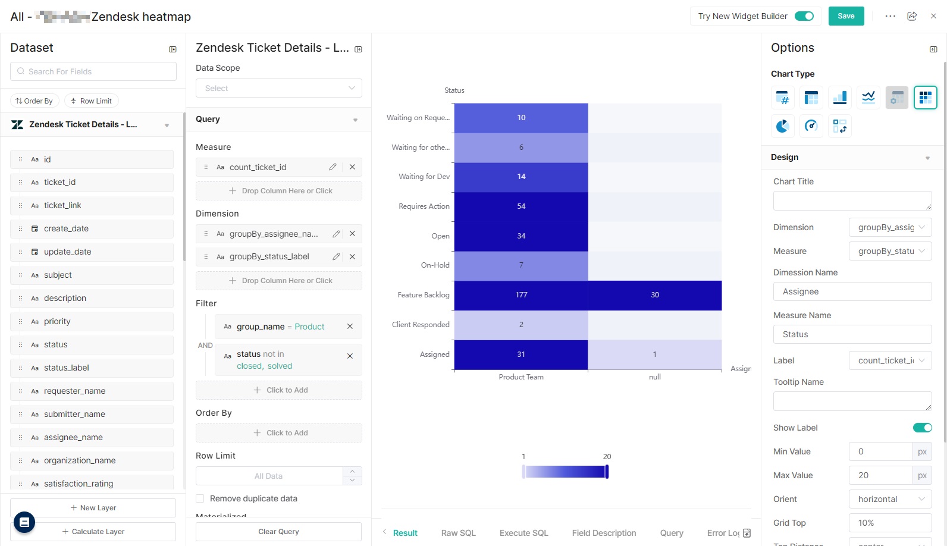This screenshot has width=947, height=546.
Task: Remove the groupBy_status_label dimension
Action: (352, 257)
